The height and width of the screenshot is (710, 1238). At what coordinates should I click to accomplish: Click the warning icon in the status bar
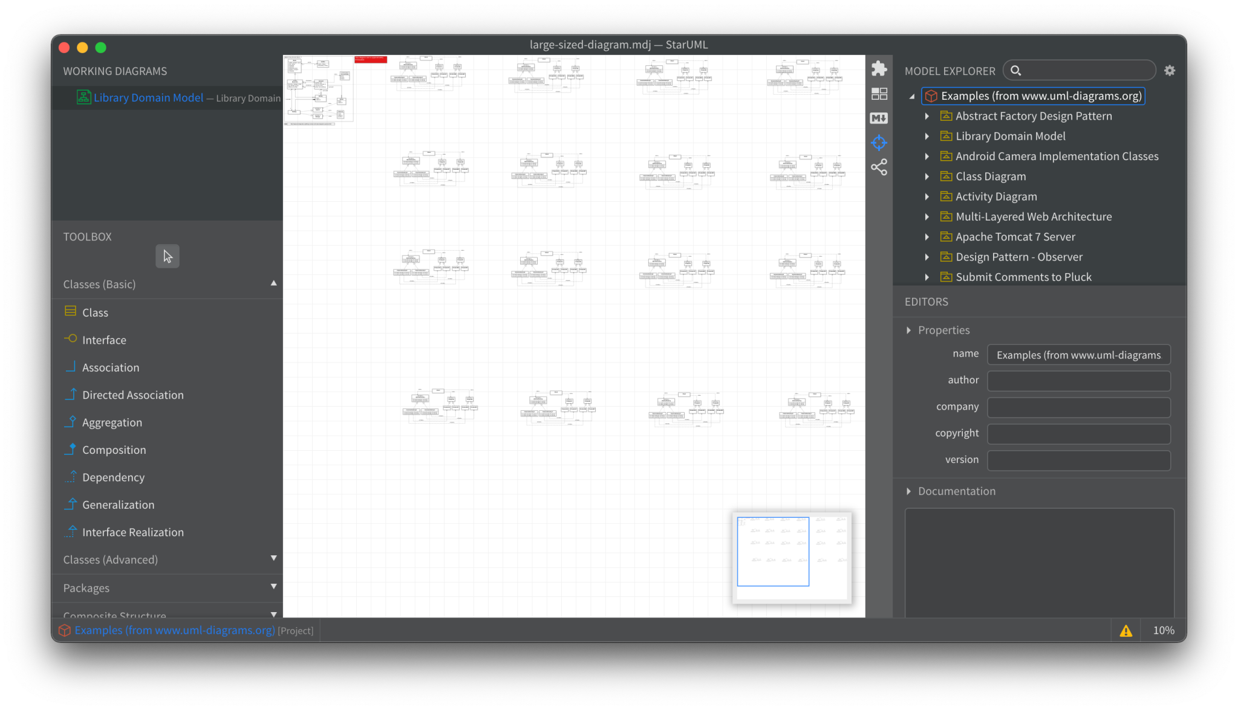point(1126,630)
